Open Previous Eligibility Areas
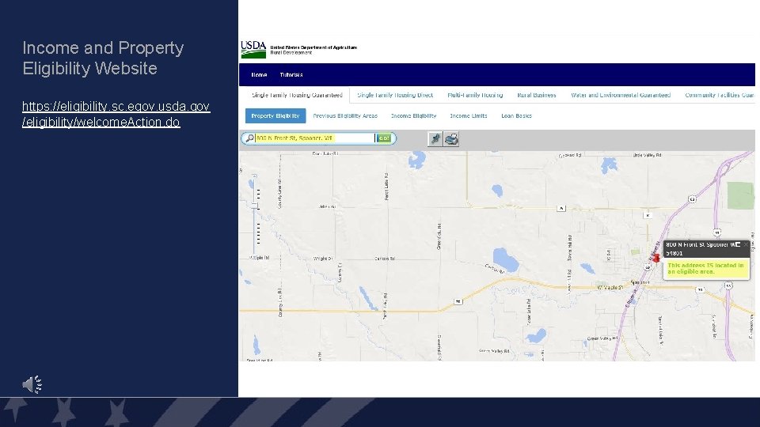Screen dimensions: 760x427 click(x=345, y=116)
